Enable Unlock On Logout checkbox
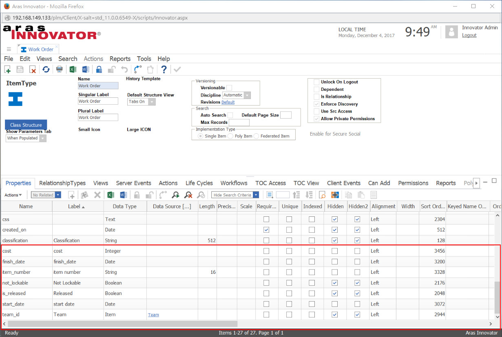The image size is (502, 337). (316, 82)
